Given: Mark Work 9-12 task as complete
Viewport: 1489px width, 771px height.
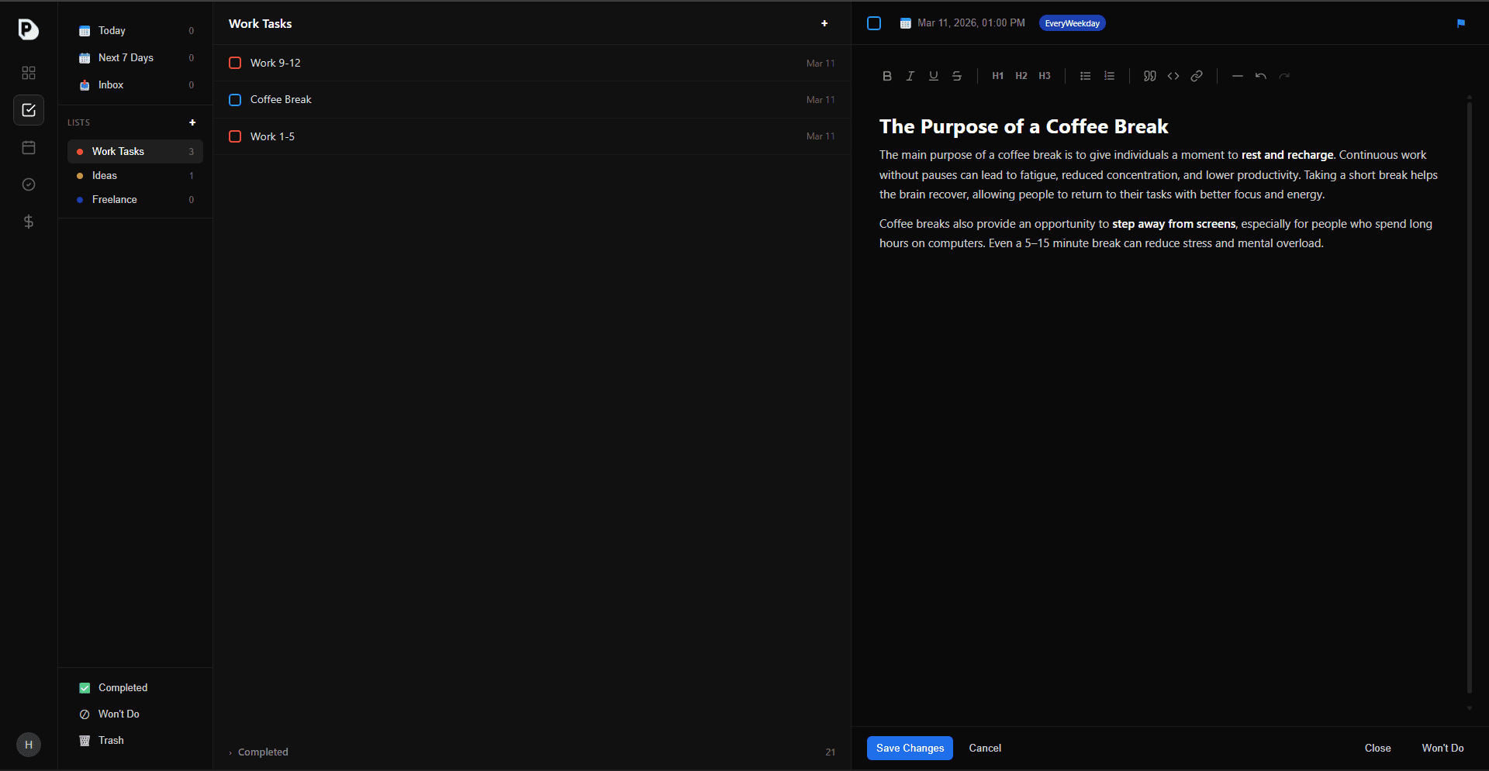Looking at the screenshot, I should [x=235, y=63].
